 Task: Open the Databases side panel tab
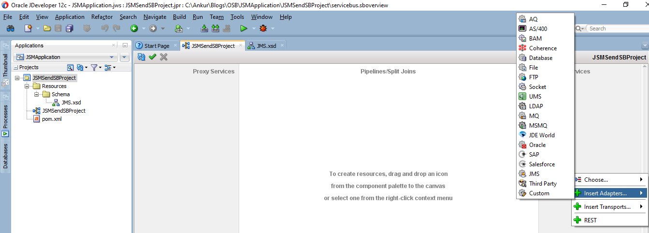[x=5, y=156]
